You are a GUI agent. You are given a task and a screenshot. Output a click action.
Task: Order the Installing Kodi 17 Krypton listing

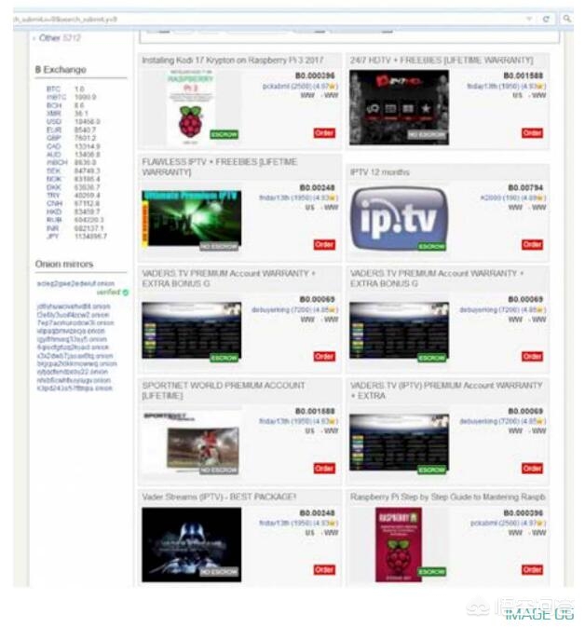click(x=324, y=132)
